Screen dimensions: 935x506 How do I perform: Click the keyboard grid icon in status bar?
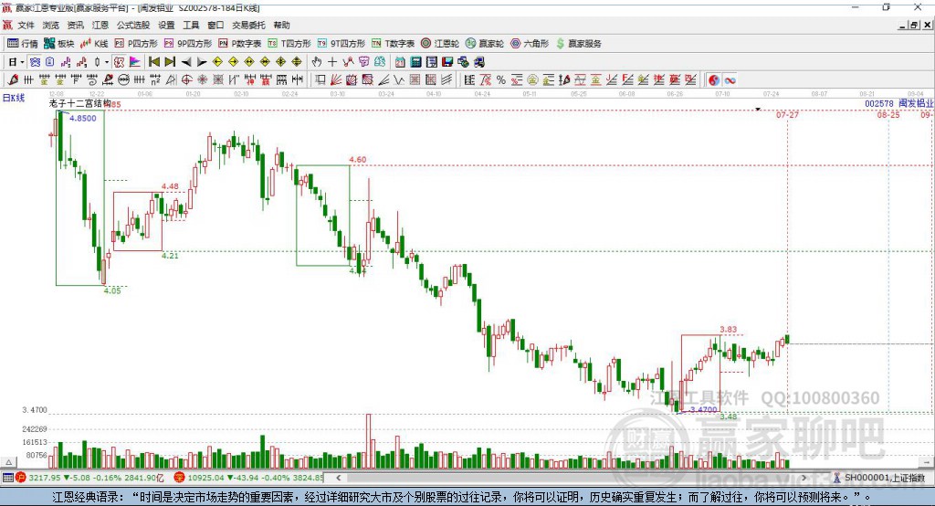pos(7,478)
